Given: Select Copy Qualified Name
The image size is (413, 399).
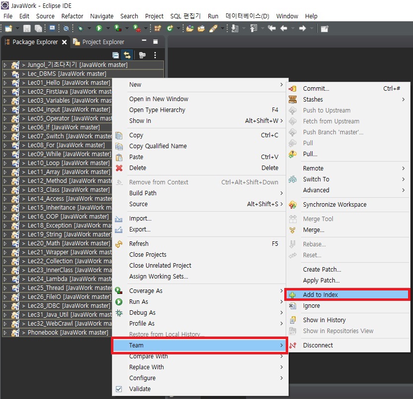Looking at the screenshot, I should [x=200, y=146].
